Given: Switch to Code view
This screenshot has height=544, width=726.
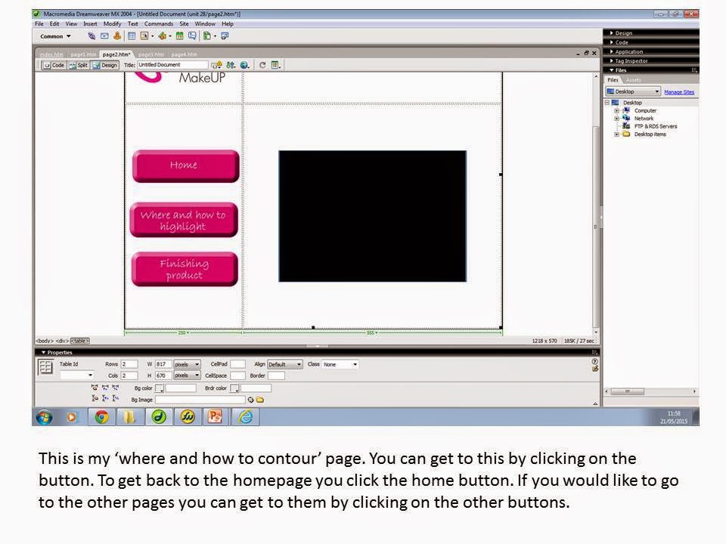Looking at the screenshot, I should pos(54,65).
